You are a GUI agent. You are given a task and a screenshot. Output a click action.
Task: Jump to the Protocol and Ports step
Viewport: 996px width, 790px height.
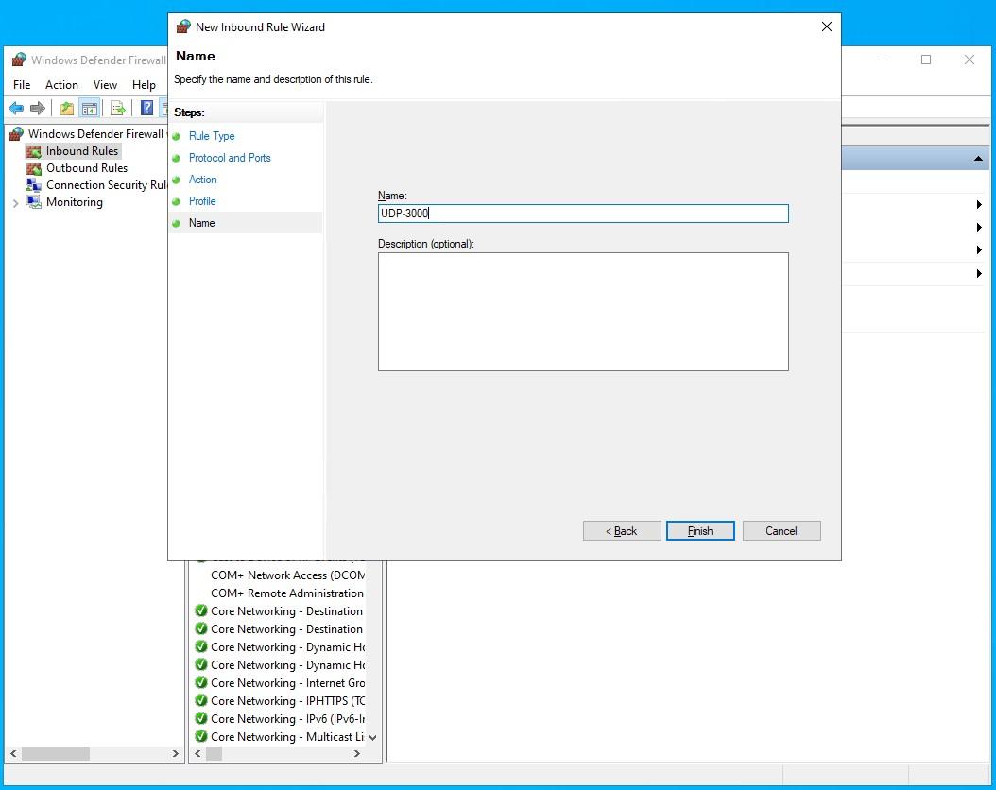coord(230,158)
